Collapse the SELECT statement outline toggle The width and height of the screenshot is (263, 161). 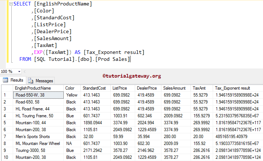tap(11, 4)
